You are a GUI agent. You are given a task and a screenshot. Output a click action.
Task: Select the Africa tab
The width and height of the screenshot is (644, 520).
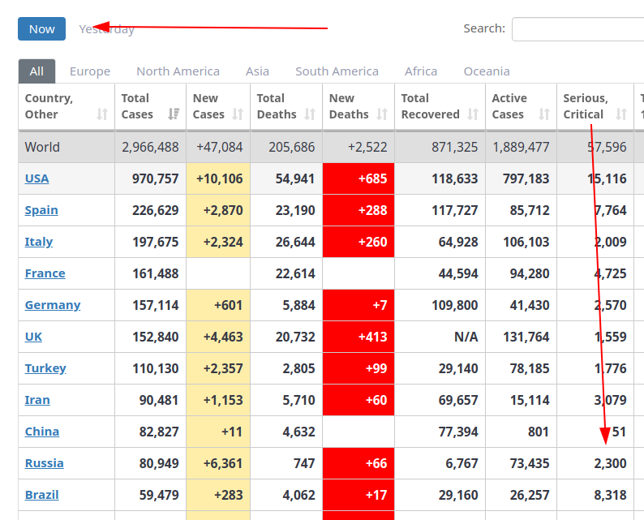pyautogui.click(x=421, y=71)
